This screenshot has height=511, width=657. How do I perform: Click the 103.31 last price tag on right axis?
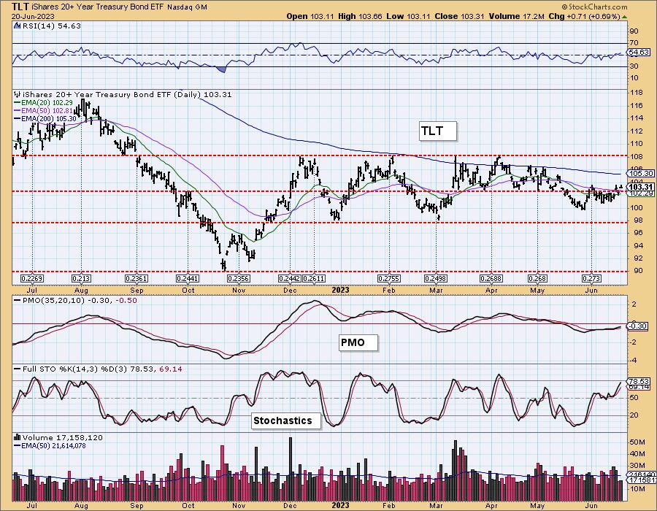pos(642,187)
